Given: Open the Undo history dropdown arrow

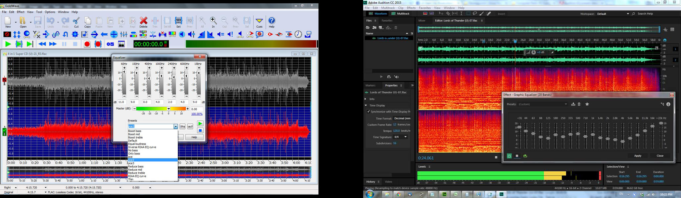Looking at the screenshot, I should pos(58,22).
